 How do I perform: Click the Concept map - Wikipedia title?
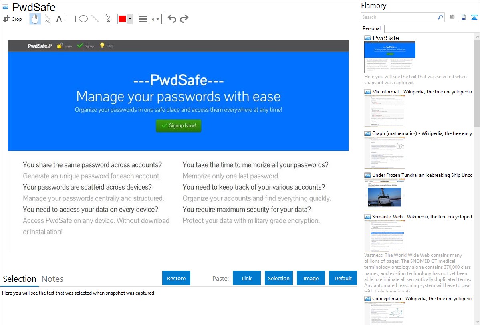click(x=422, y=298)
